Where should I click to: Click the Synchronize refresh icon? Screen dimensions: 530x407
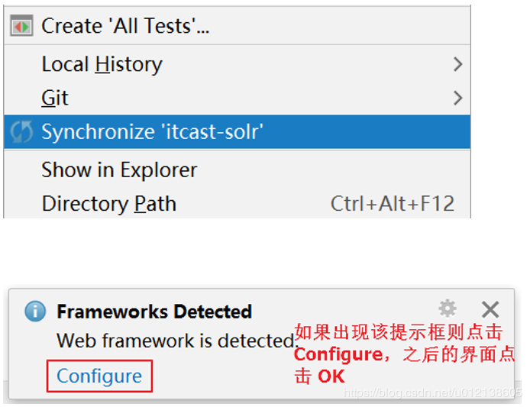21,132
